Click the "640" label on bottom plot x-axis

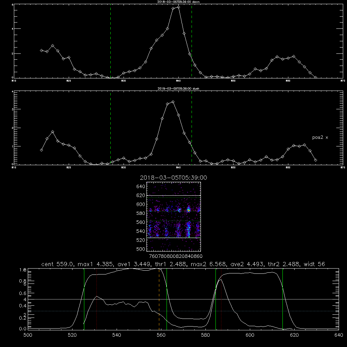[x=339, y=335]
